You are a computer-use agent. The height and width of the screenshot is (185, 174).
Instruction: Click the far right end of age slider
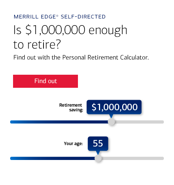(x=163, y=158)
